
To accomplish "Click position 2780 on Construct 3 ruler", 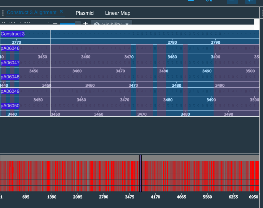I will [x=172, y=42].
